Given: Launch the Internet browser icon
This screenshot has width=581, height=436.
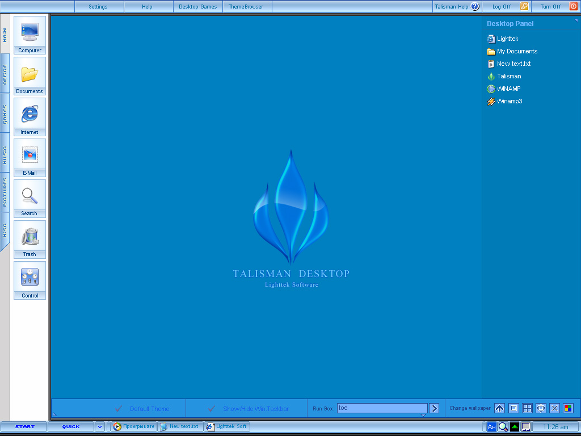Looking at the screenshot, I should pyautogui.click(x=30, y=117).
